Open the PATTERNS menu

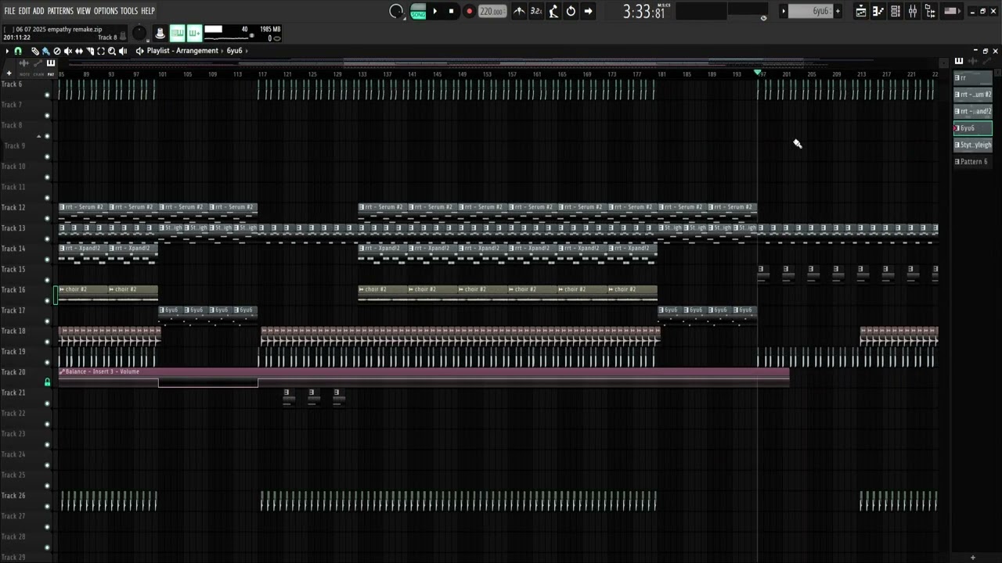pos(60,11)
